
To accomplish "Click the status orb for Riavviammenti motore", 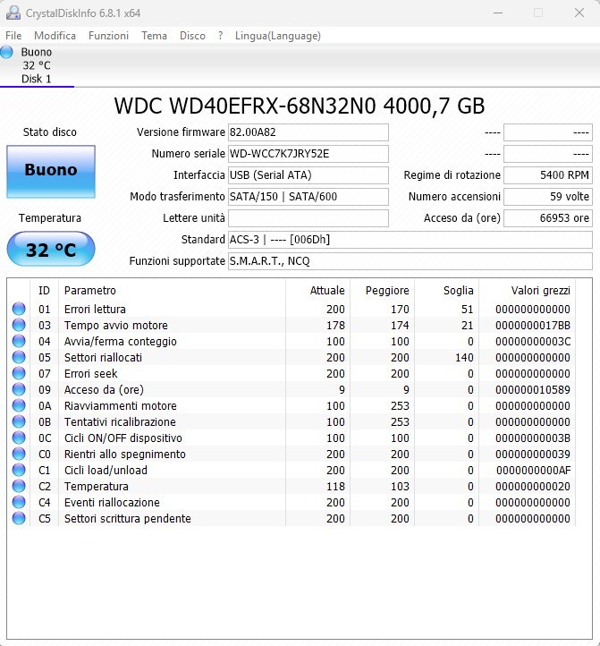I will coord(19,405).
